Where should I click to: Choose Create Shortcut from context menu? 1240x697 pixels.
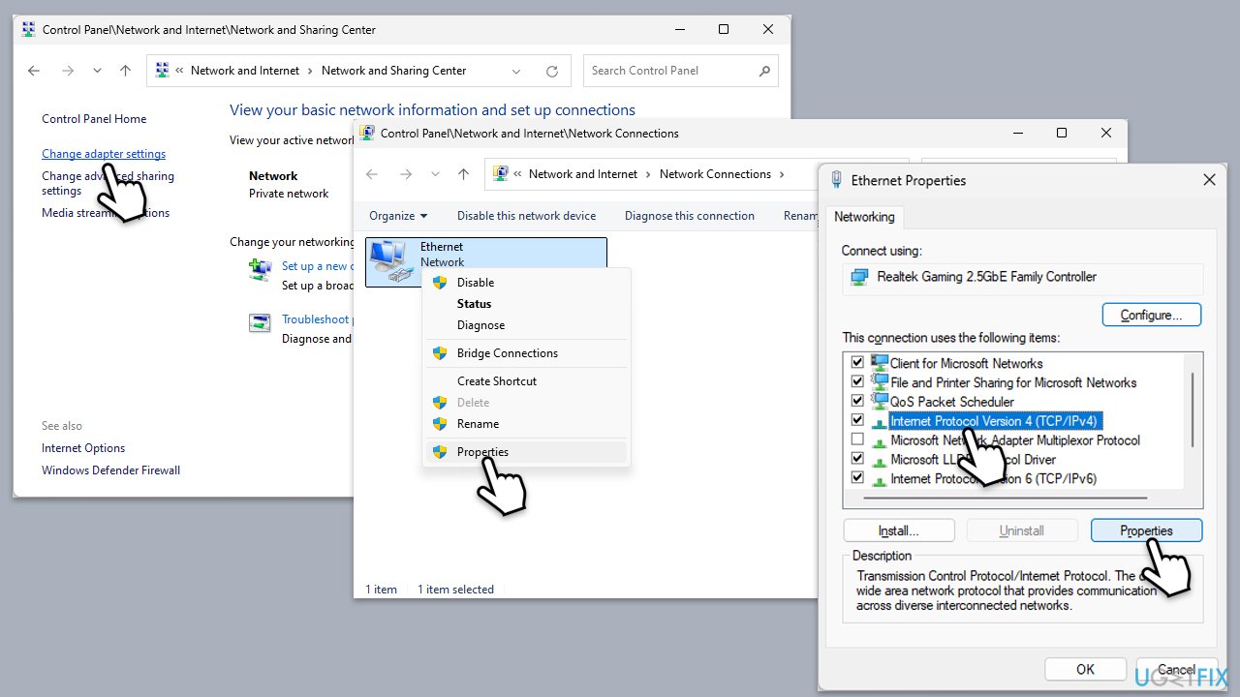[x=527, y=381]
